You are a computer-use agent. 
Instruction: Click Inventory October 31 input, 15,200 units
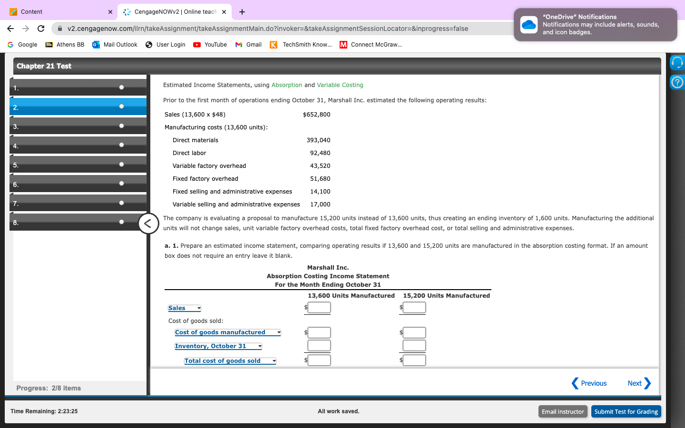click(x=414, y=346)
